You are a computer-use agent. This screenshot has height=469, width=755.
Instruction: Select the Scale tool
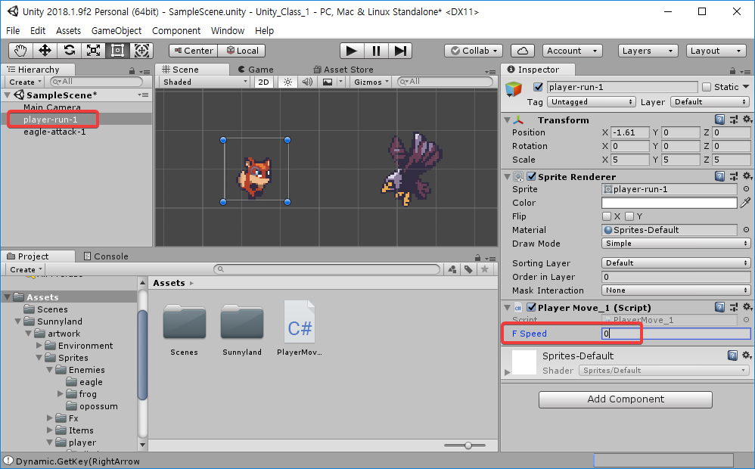point(93,51)
